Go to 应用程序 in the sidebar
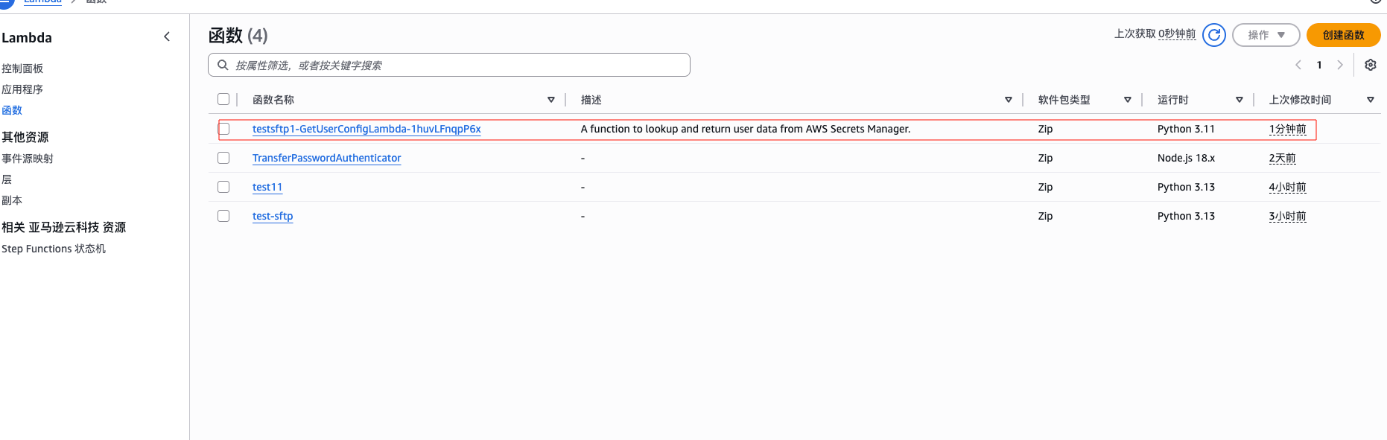The image size is (1387, 440). click(x=22, y=89)
